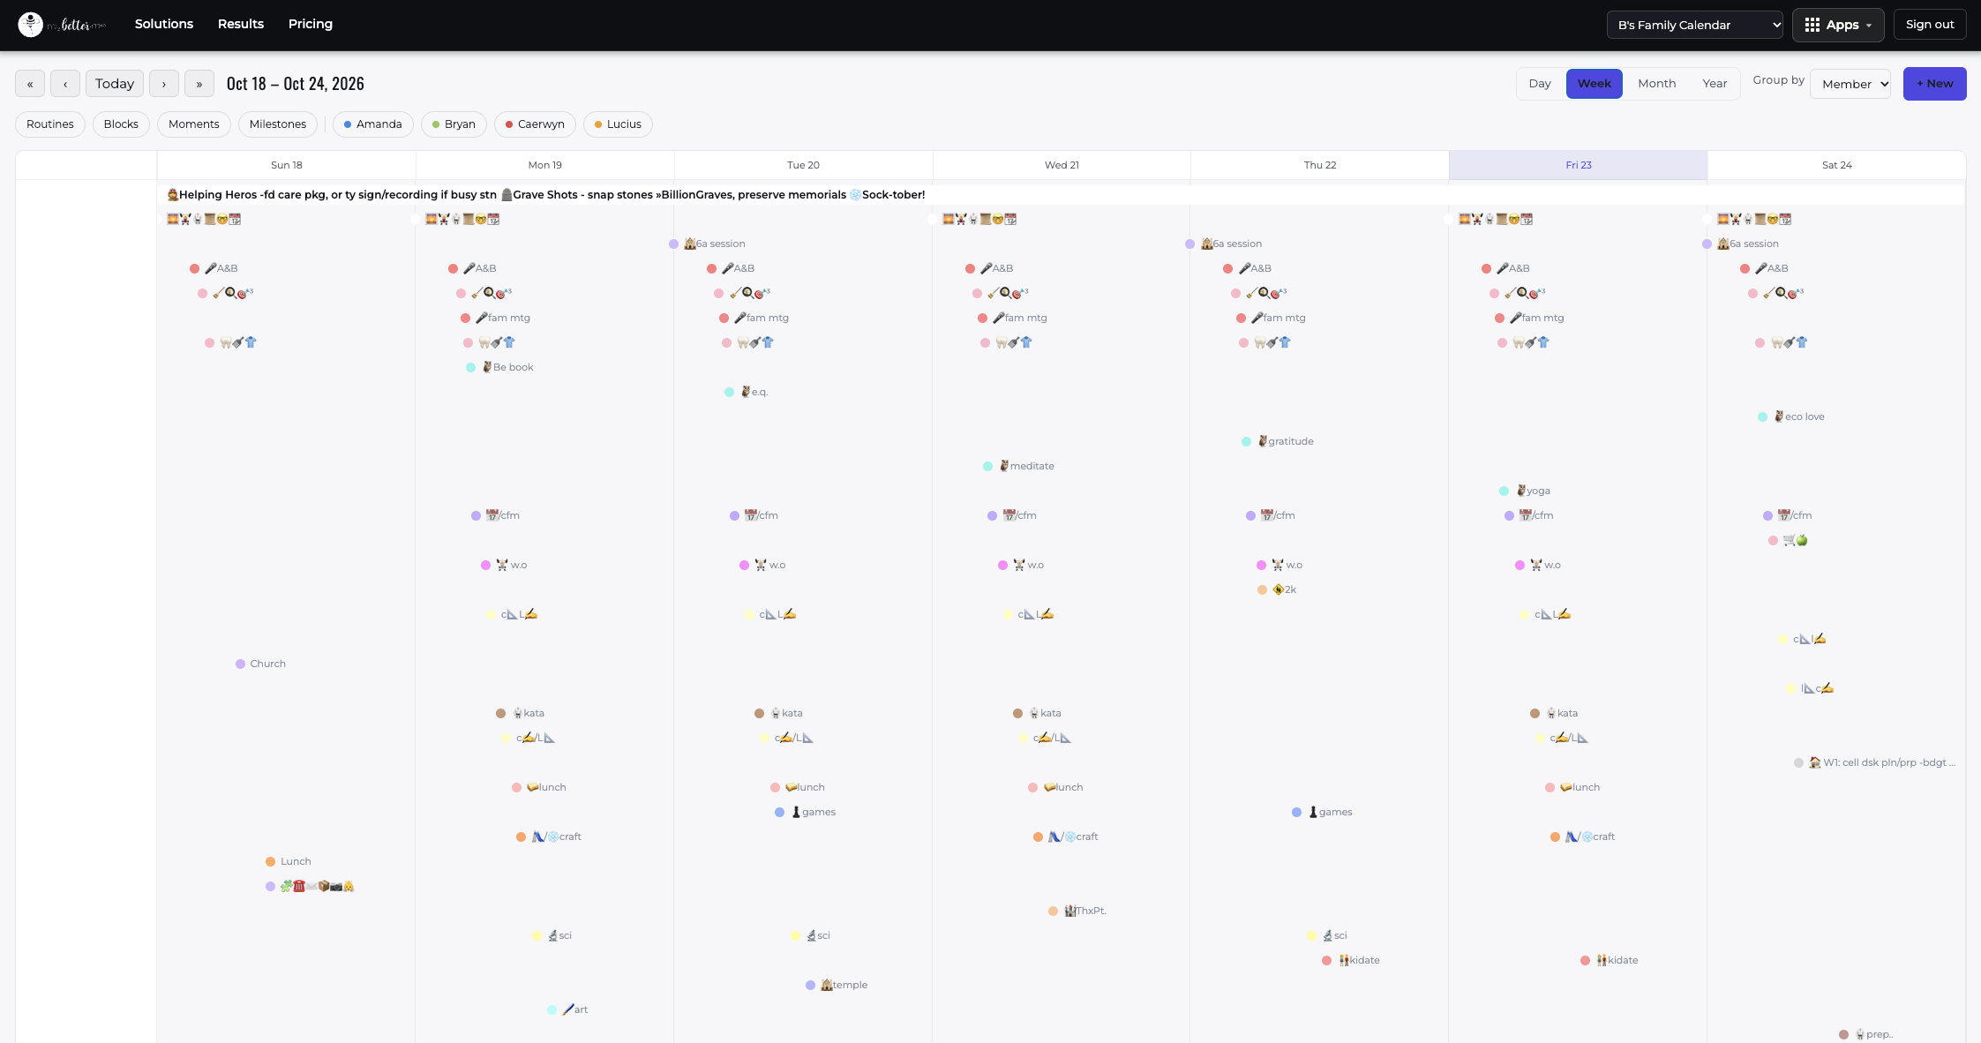Open Saturday's /cfm event
1981x1043 pixels.
pyautogui.click(x=1788, y=515)
